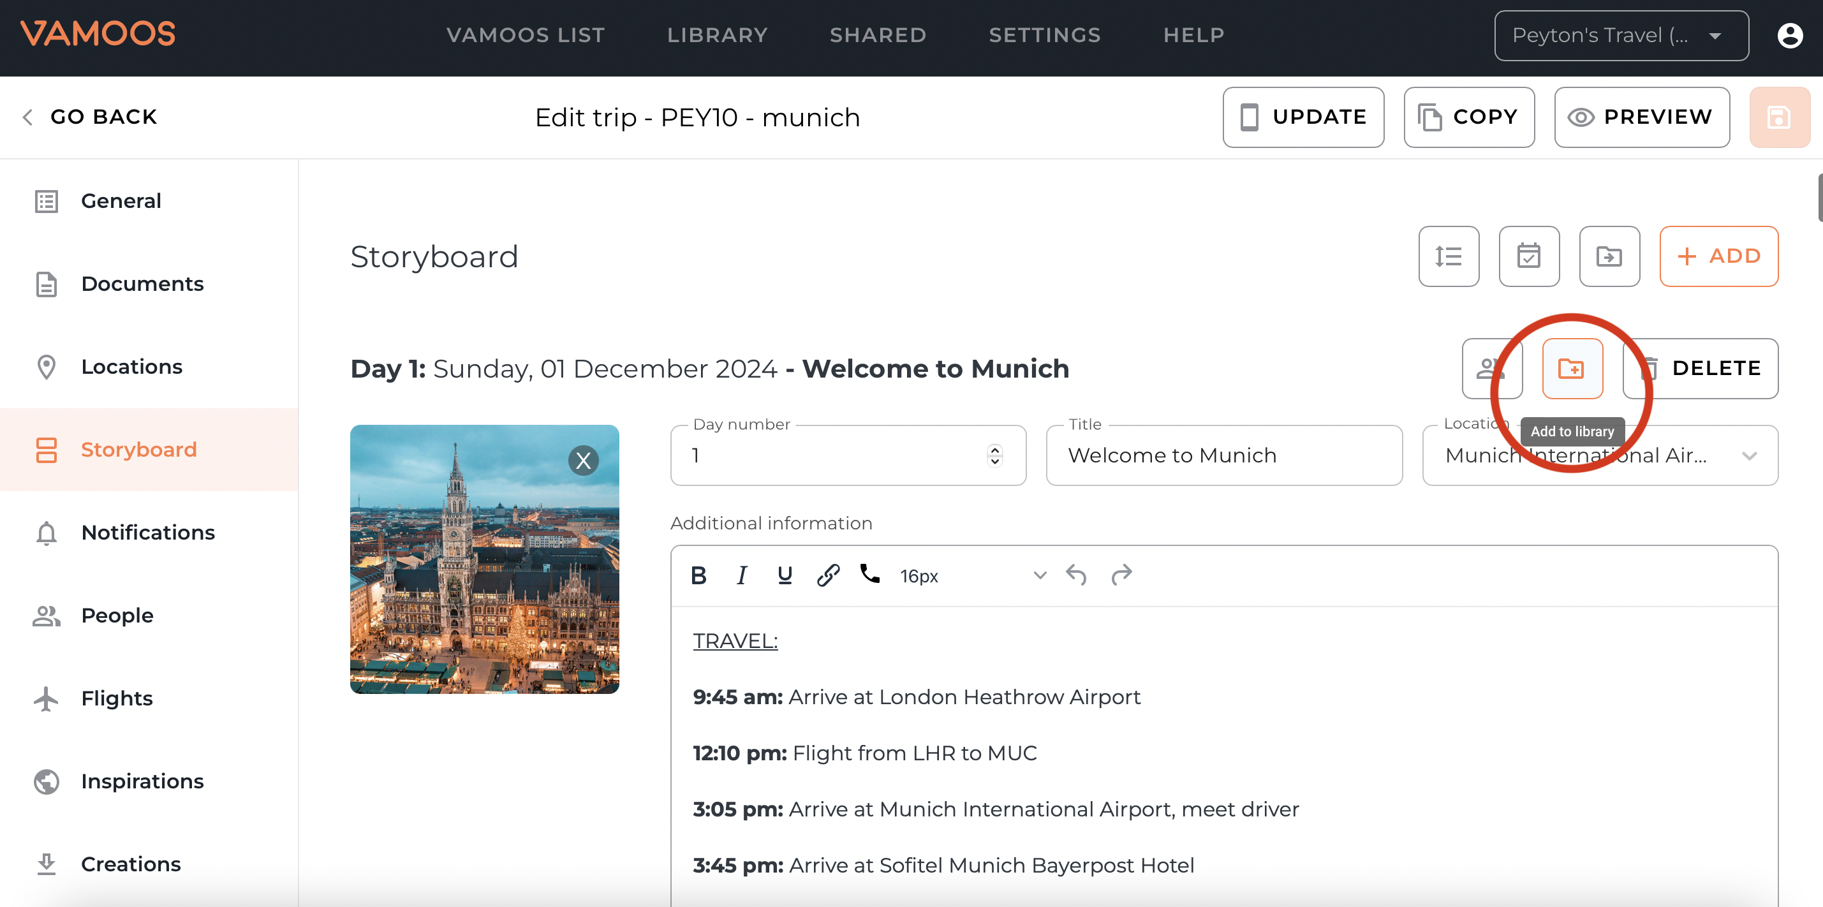Image resolution: width=1823 pixels, height=907 pixels.
Task: Toggle bold formatting
Action: pos(698,575)
